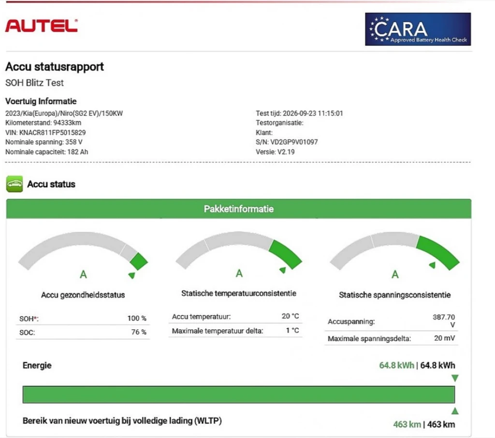Screen dimensions: 495x438
Task: Select Test tijd: 2026-09-23 11:15:01
Action: (299, 114)
